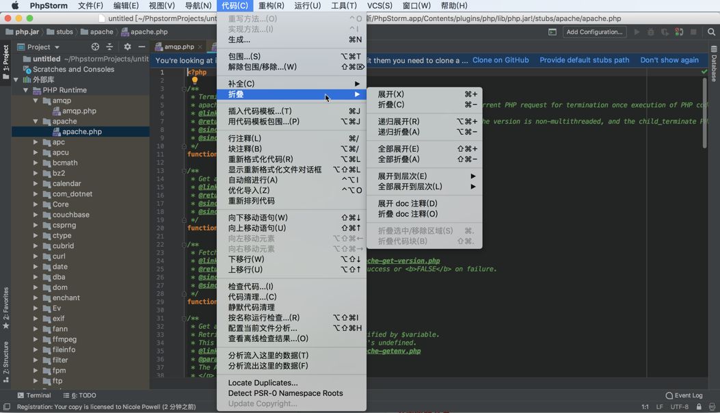The width and height of the screenshot is (720, 413).
Task: Collapse the 外部库 tree node
Action: click(16, 79)
